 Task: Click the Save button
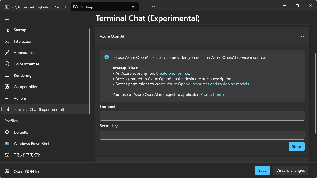pos(262,170)
